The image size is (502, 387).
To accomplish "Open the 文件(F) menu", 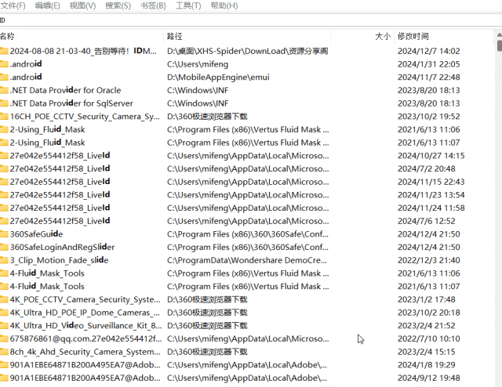I will (x=13, y=5).
